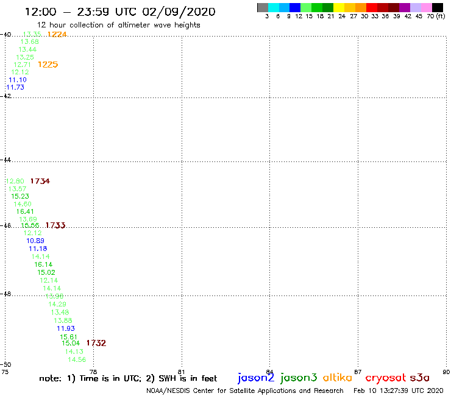The width and height of the screenshot is (451, 396).
Task: Click the dark red 1734 time label
Action: (40, 181)
